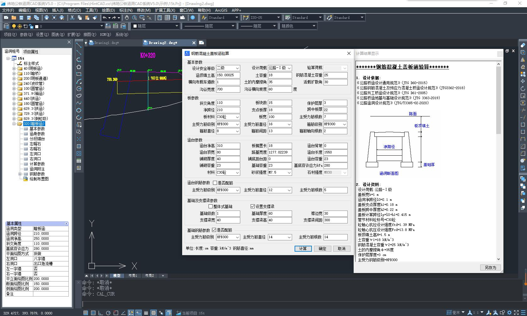
Task: Expand the 钢筋参数 tree node
Action: pyautogui.click(x=20, y=174)
